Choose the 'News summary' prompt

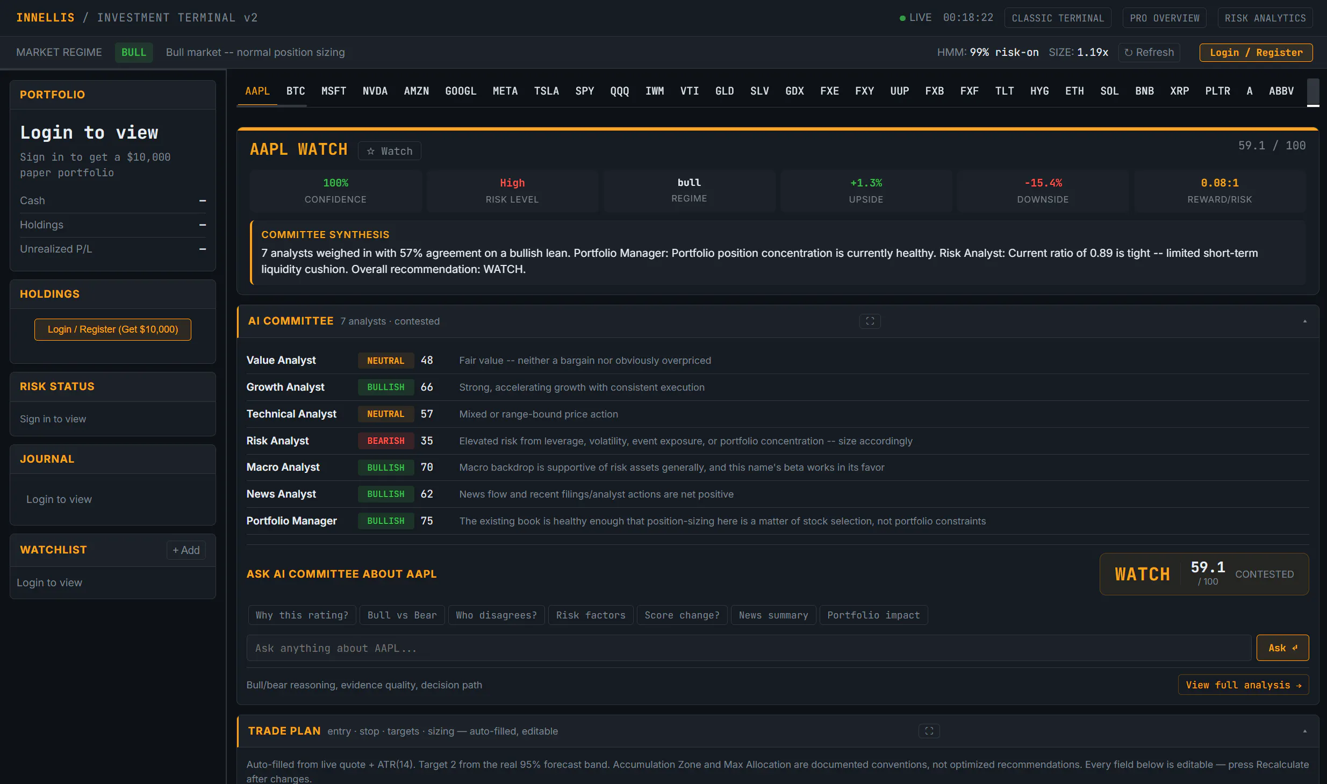[x=773, y=615]
